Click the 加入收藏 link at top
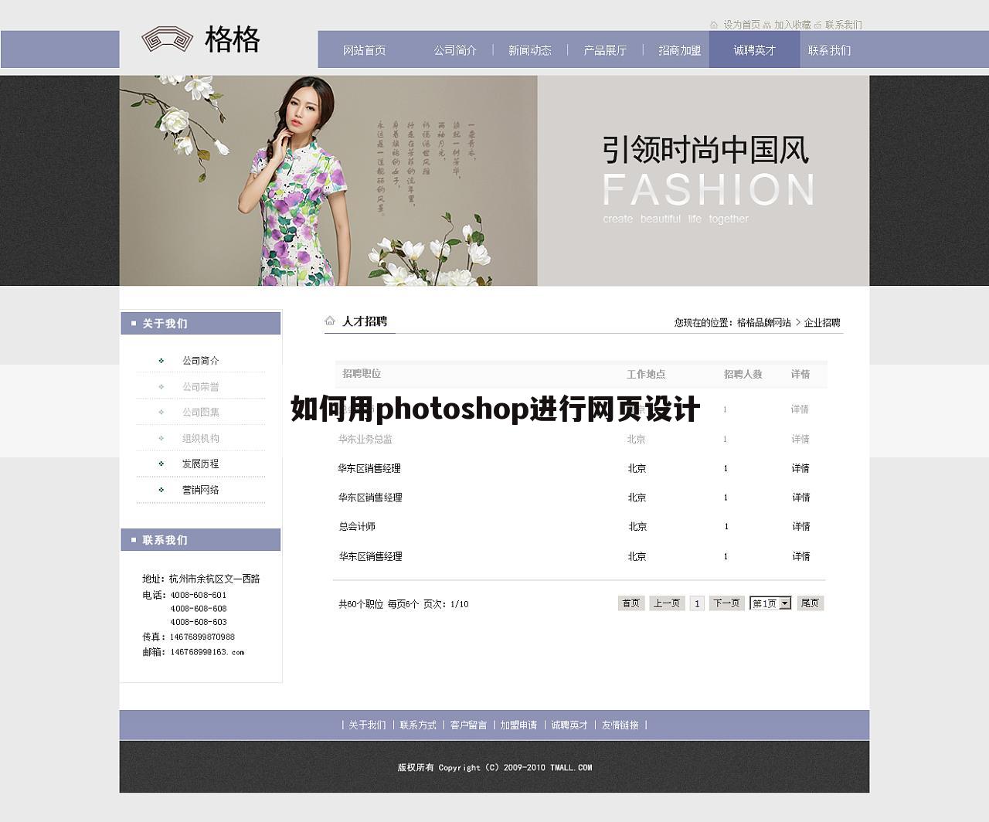The height and width of the screenshot is (822, 989). [793, 25]
